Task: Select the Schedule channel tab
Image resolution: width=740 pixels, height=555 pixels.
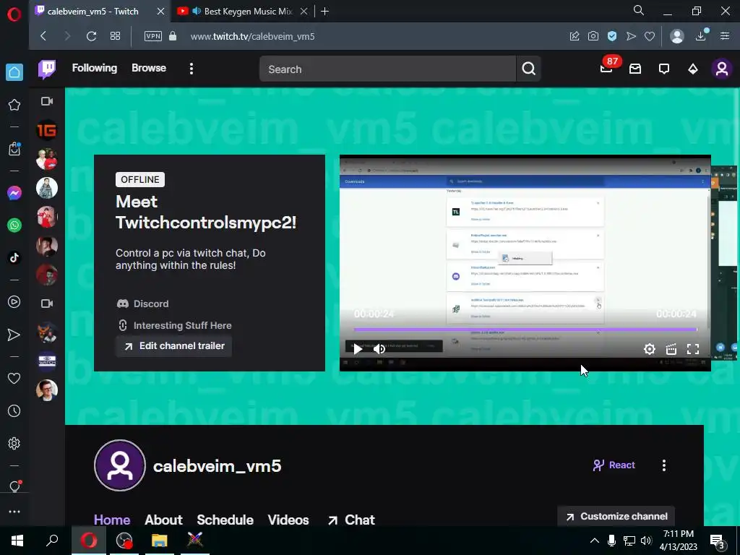Action: tap(225, 520)
